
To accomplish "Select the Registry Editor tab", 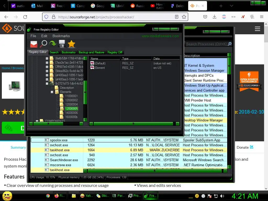I will point(38,52).
